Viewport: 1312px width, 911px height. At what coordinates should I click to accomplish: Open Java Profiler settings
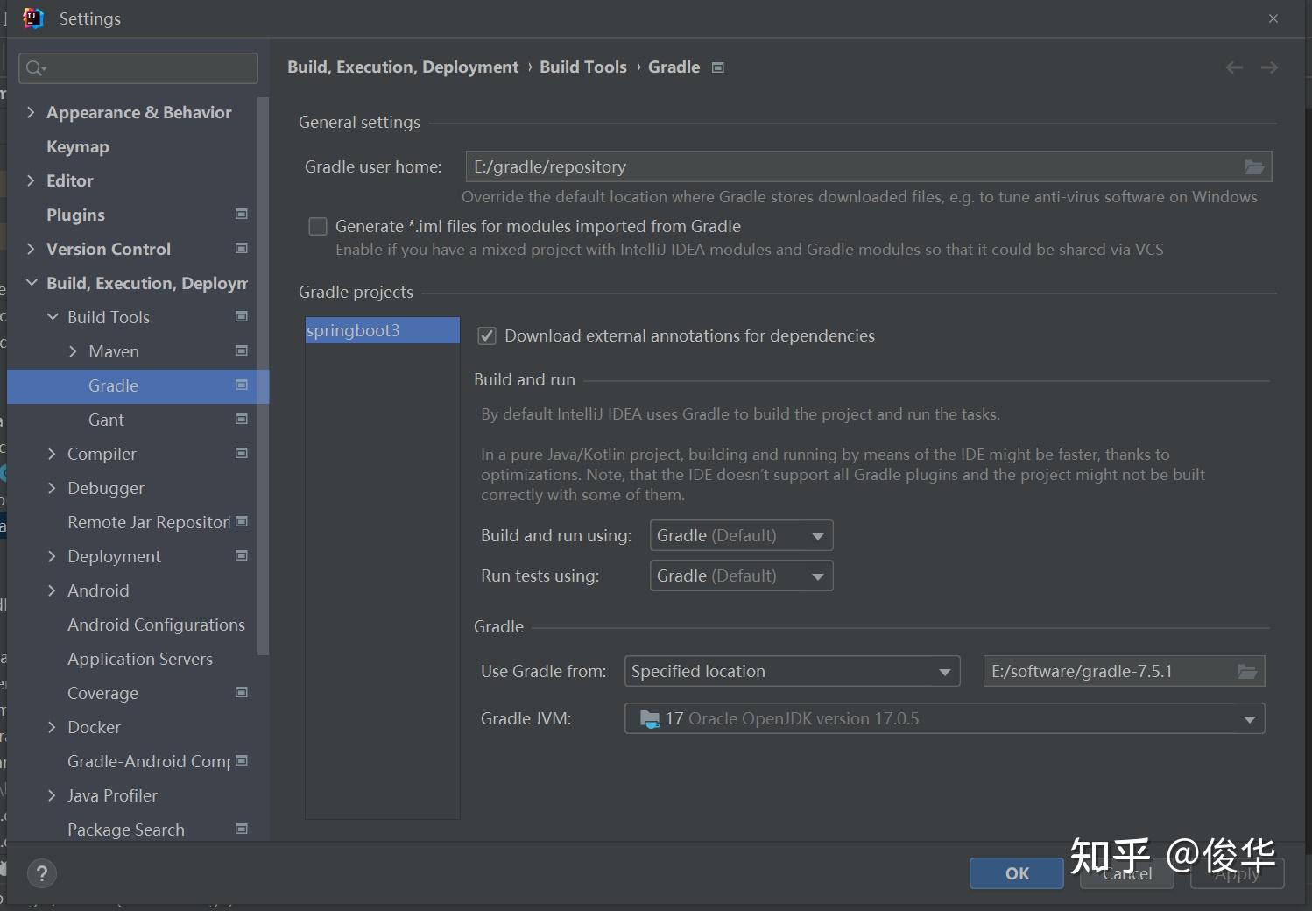pyautogui.click(x=112, y=795)
